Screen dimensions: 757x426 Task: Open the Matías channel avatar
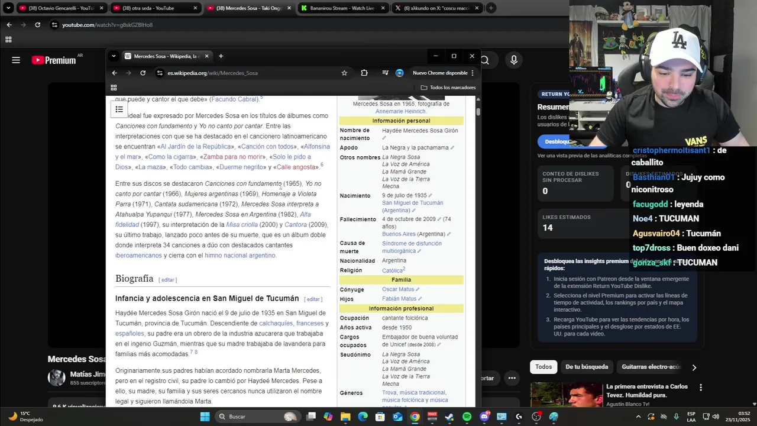click(56, 377)
